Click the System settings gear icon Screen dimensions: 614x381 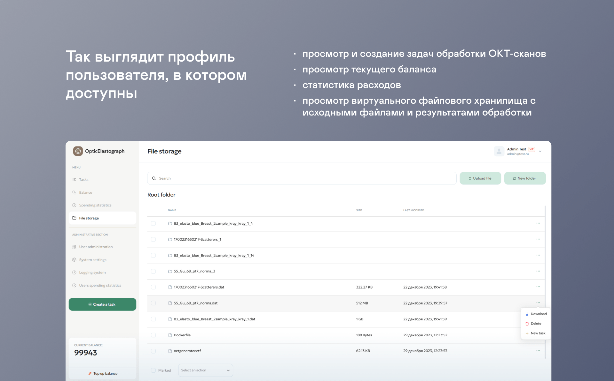click(74, 260)
